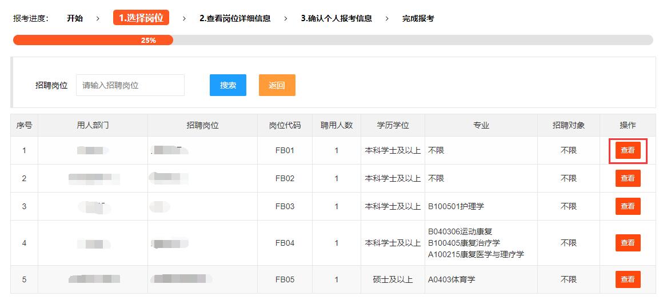Image resolution: width=667 pixels, height=304 pixels.
Task: Go to the 2.查看岗位详细信息 step
Action: coord(235,18)
